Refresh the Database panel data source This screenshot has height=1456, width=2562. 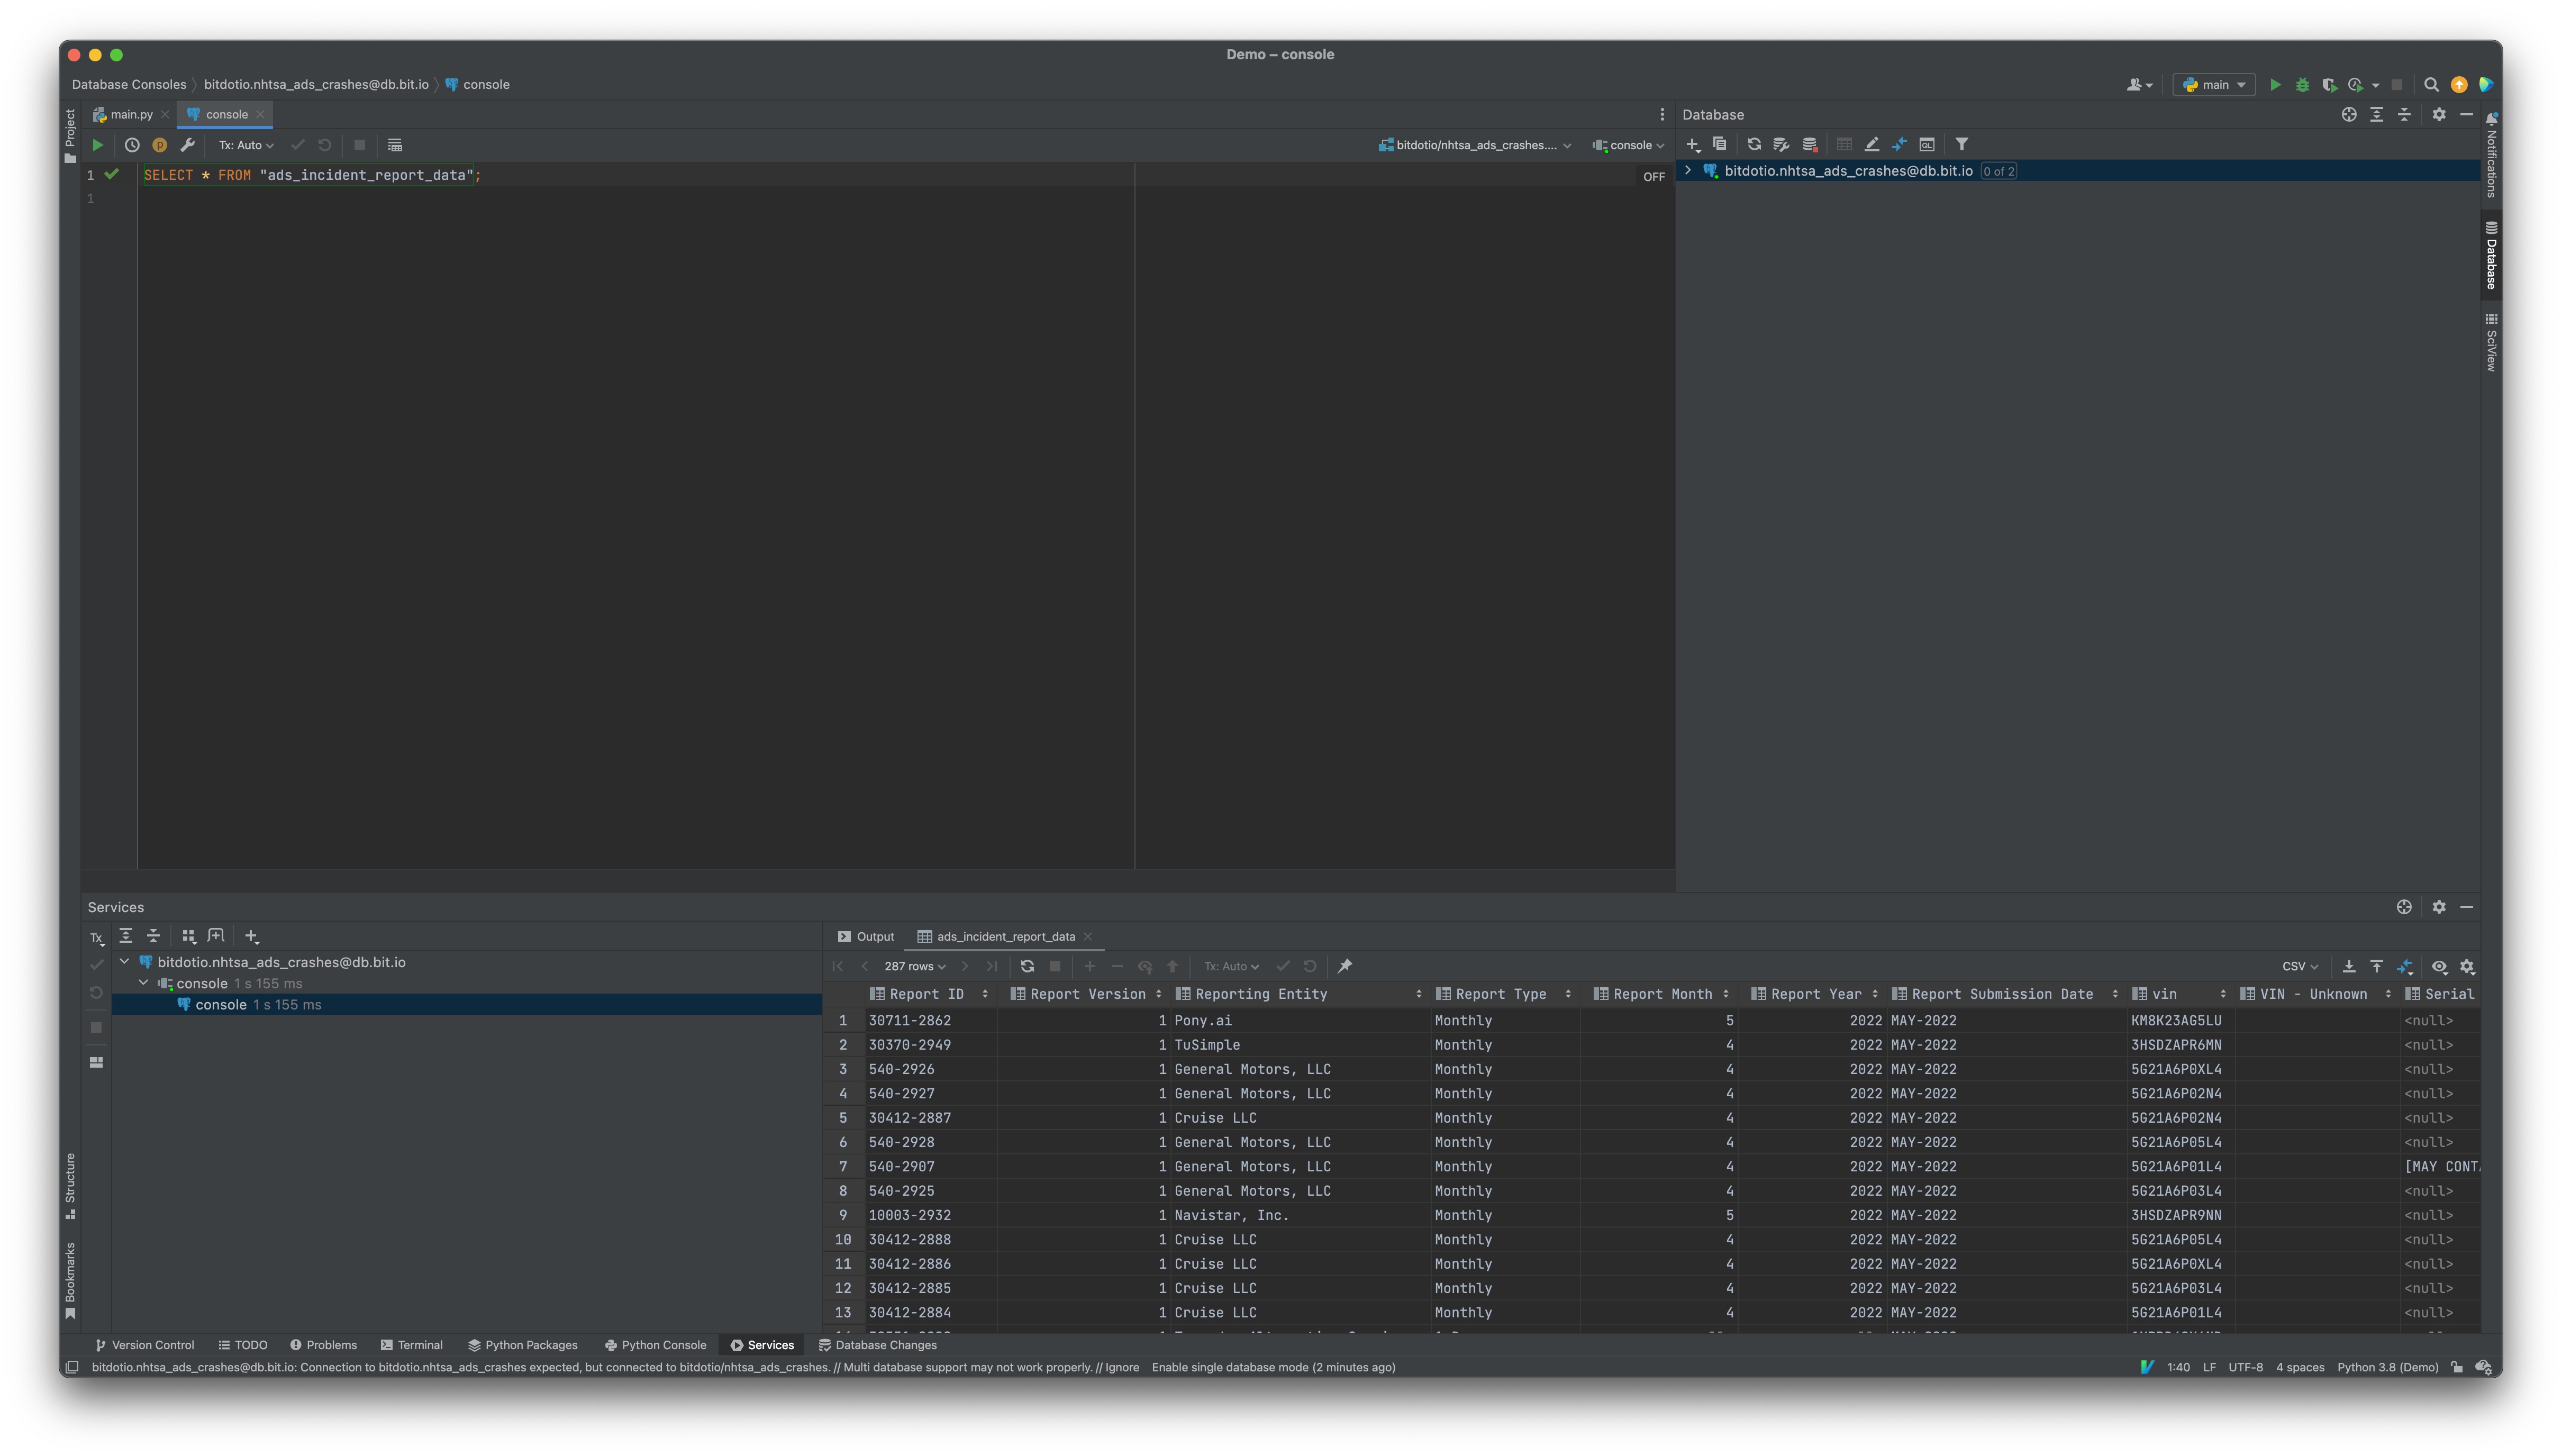point(1753,144)
